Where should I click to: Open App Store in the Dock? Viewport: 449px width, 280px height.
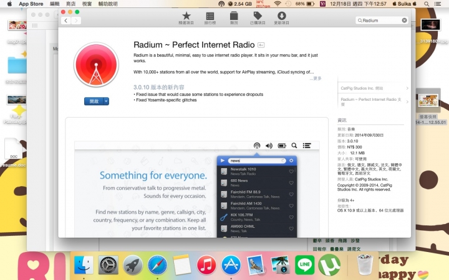click(x=231, y=265)
